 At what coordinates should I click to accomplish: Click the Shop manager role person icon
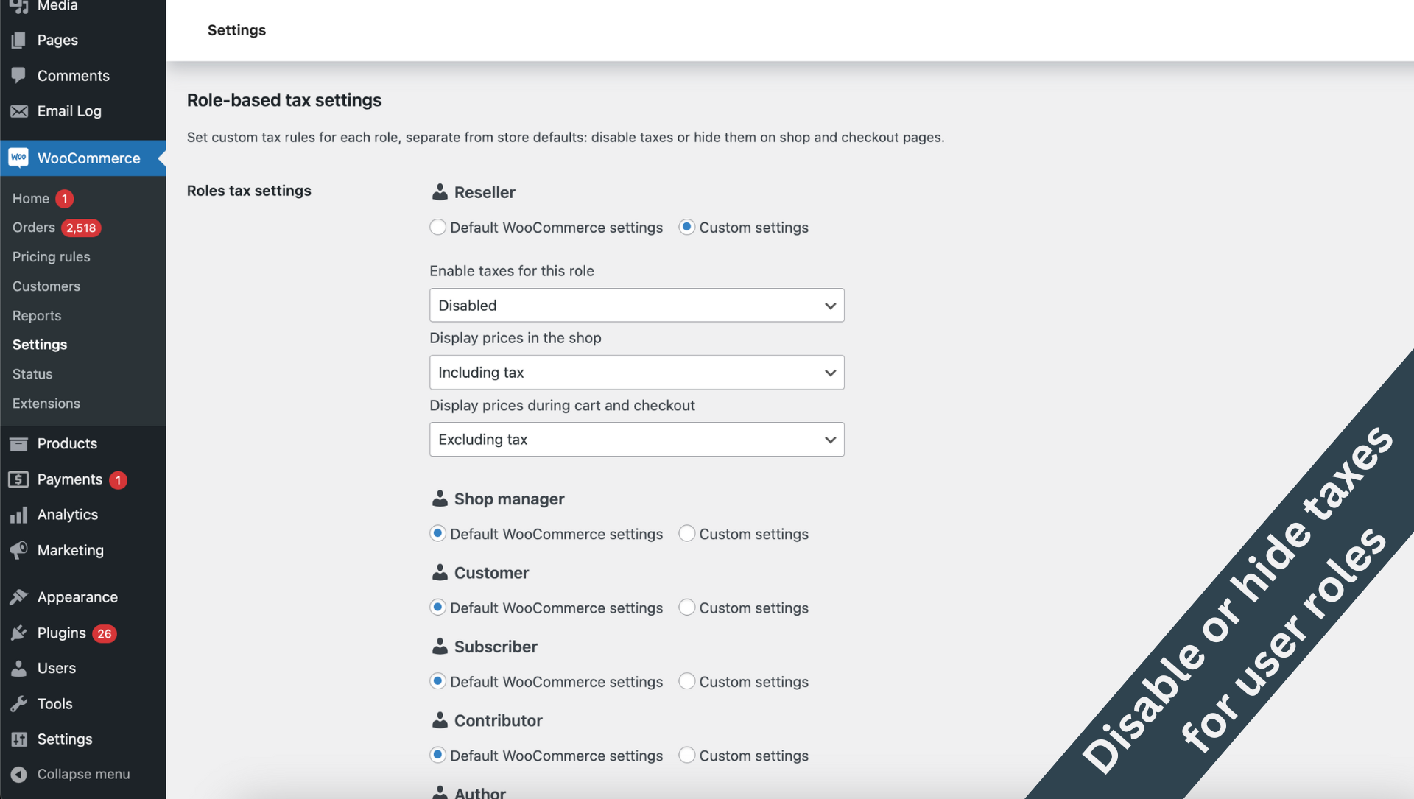[440, 499]
